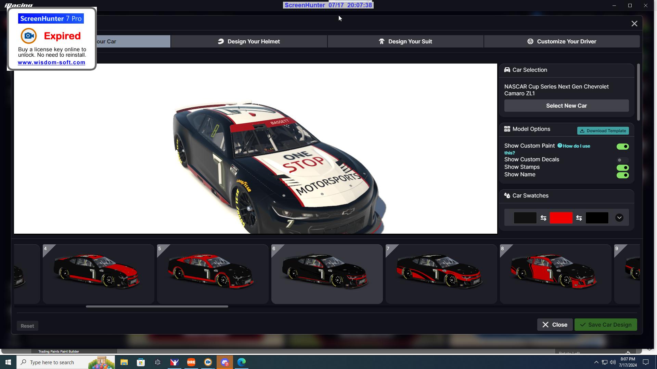Open the Customize Your Driver tab

click(562, 41)
